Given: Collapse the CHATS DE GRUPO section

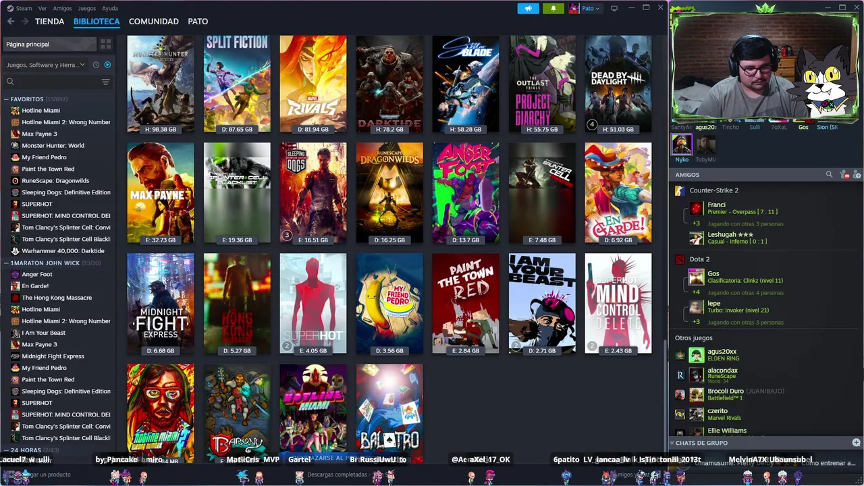Looking at the screenshot, I should 672,443.
